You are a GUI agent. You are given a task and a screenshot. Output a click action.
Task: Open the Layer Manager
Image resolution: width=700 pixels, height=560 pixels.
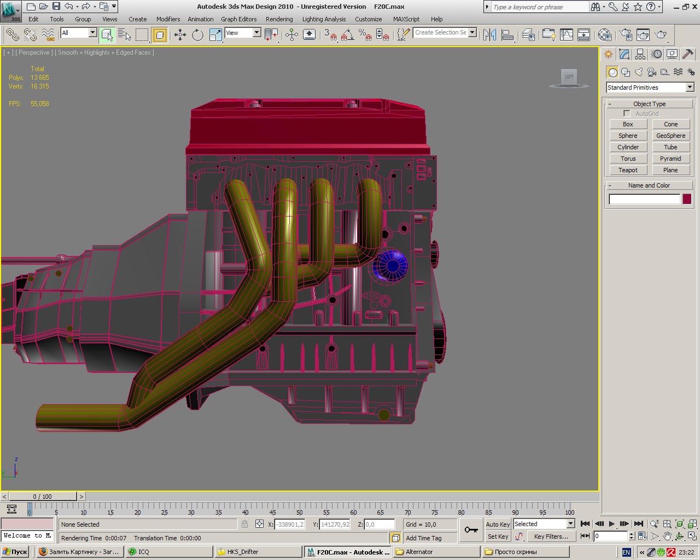(528, 35)
